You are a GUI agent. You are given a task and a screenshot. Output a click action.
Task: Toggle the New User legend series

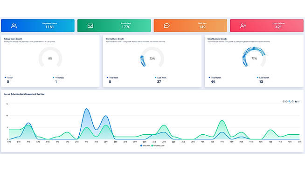tap(145, 145)
